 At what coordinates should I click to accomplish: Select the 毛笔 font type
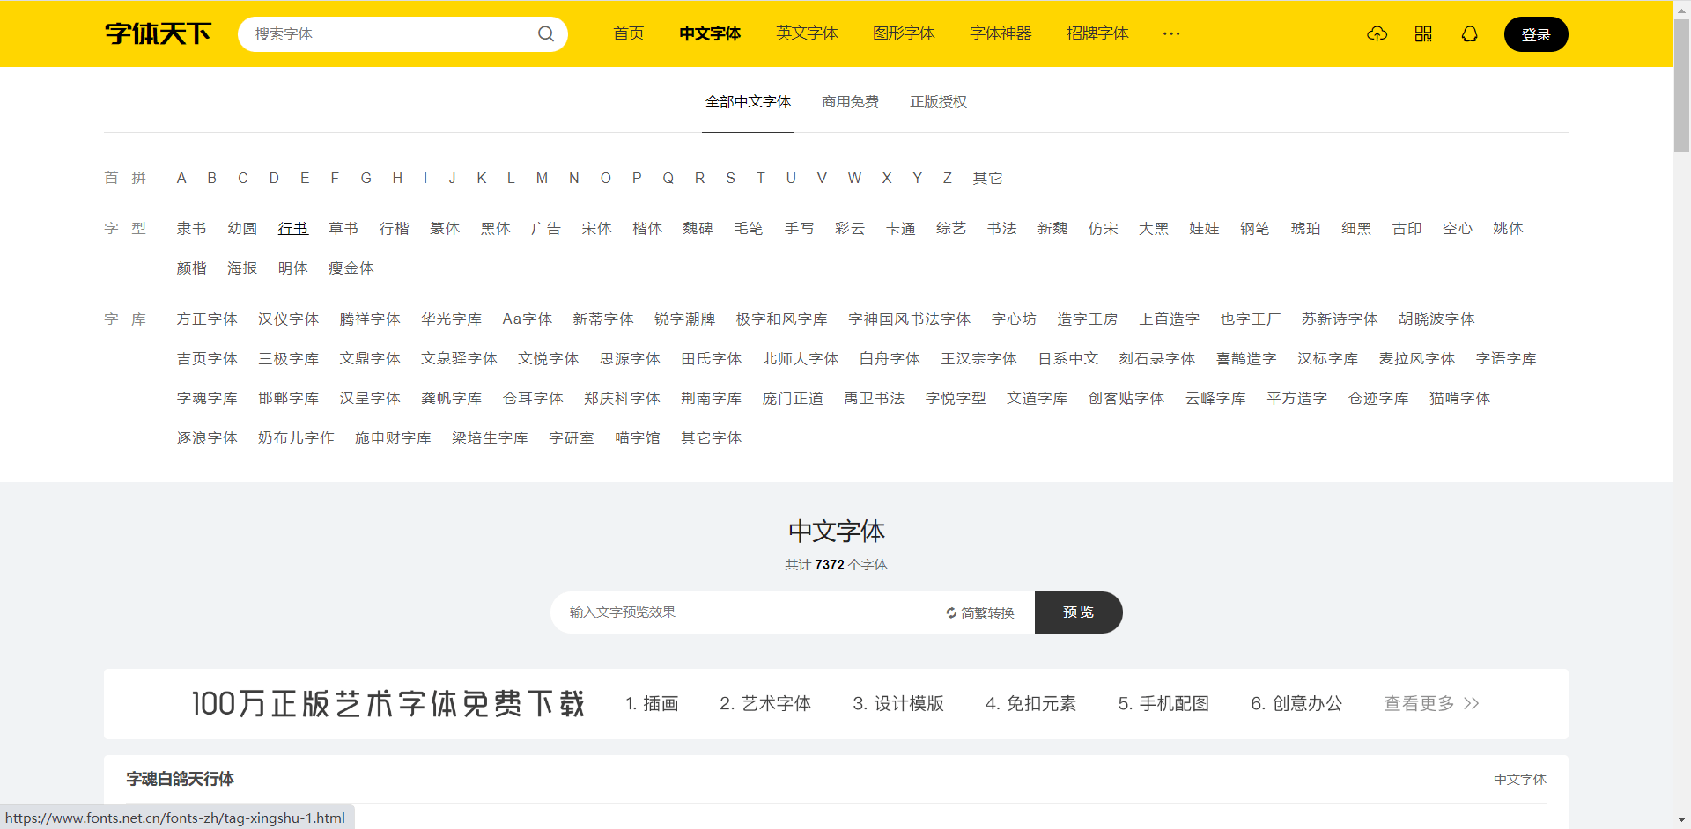(x=749, y=229)
